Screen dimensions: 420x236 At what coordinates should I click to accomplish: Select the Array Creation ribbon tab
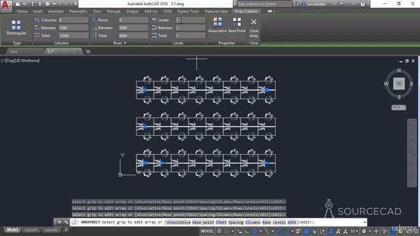(x=246, y=11)
